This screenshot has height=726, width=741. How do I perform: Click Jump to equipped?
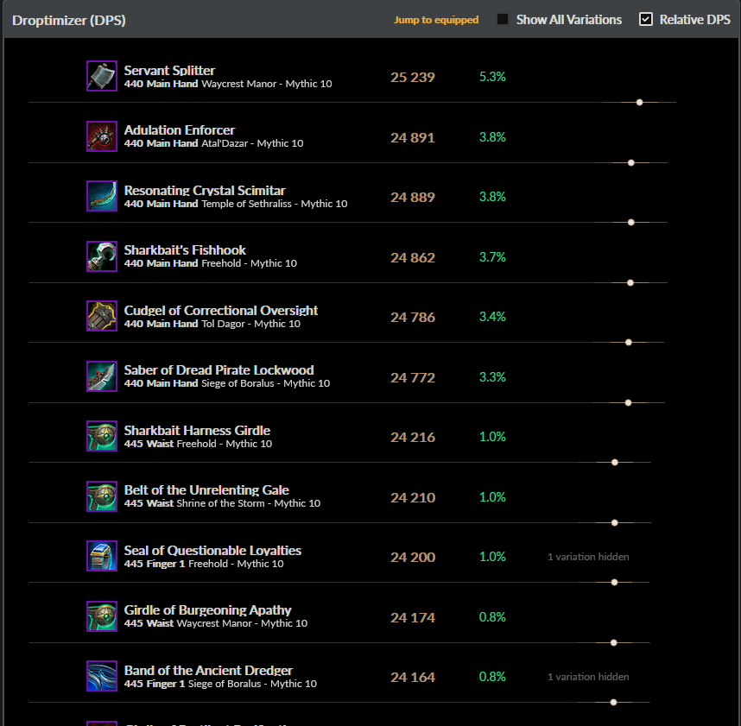436,18
